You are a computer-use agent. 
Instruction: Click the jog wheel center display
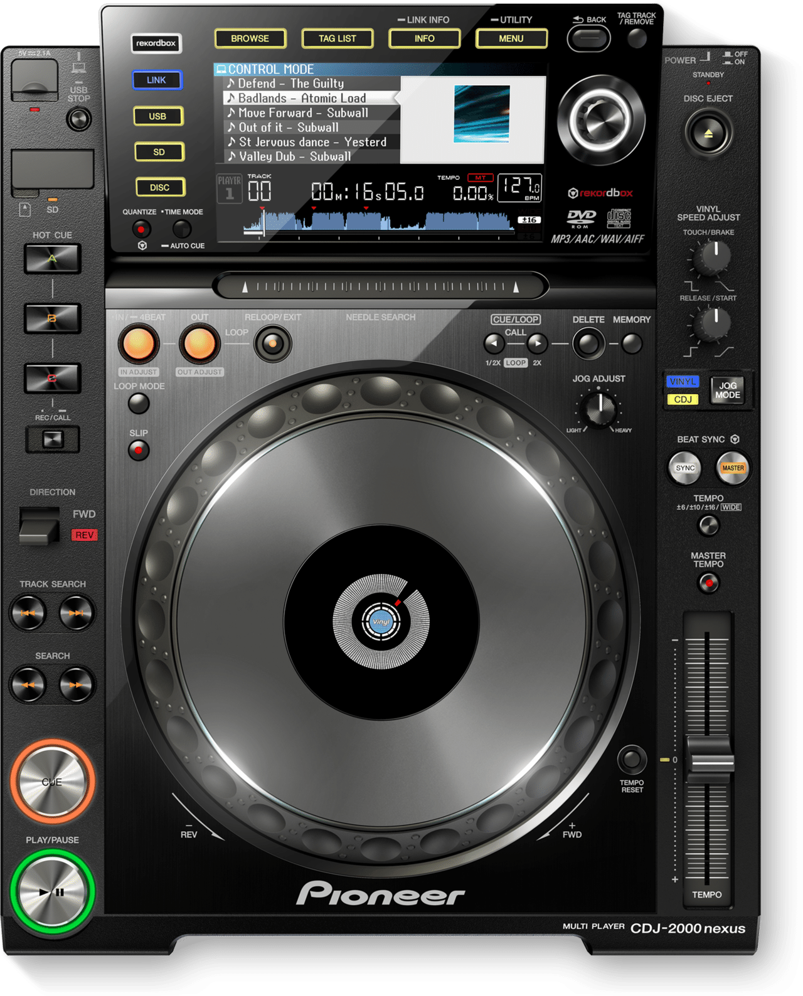pyautogui.click(x=381, y=622)
